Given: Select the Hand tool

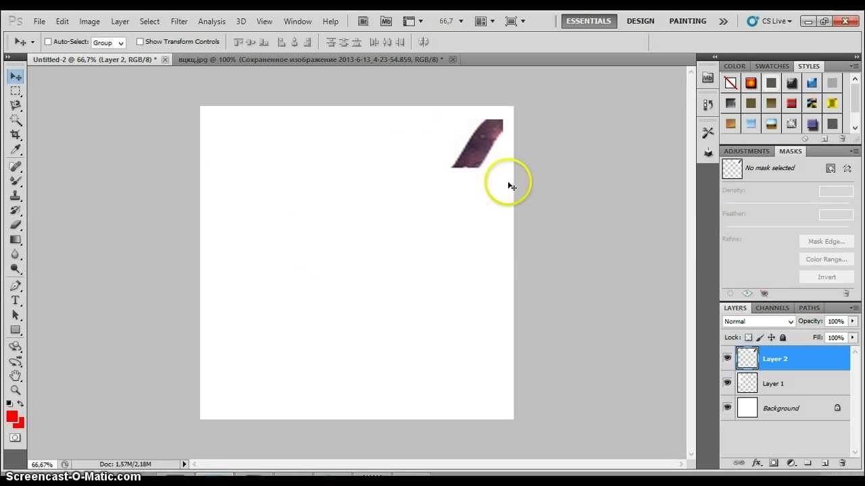Looking at the screenshot, I should [x=16, y=375].
